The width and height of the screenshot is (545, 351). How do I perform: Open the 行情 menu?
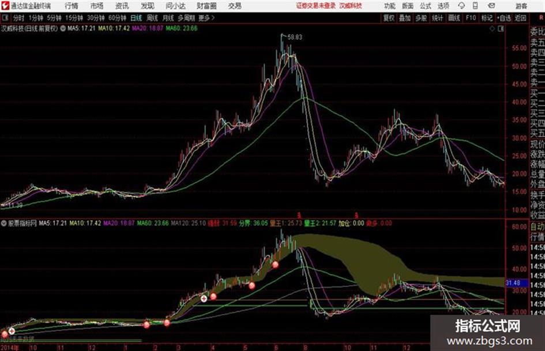72,6
